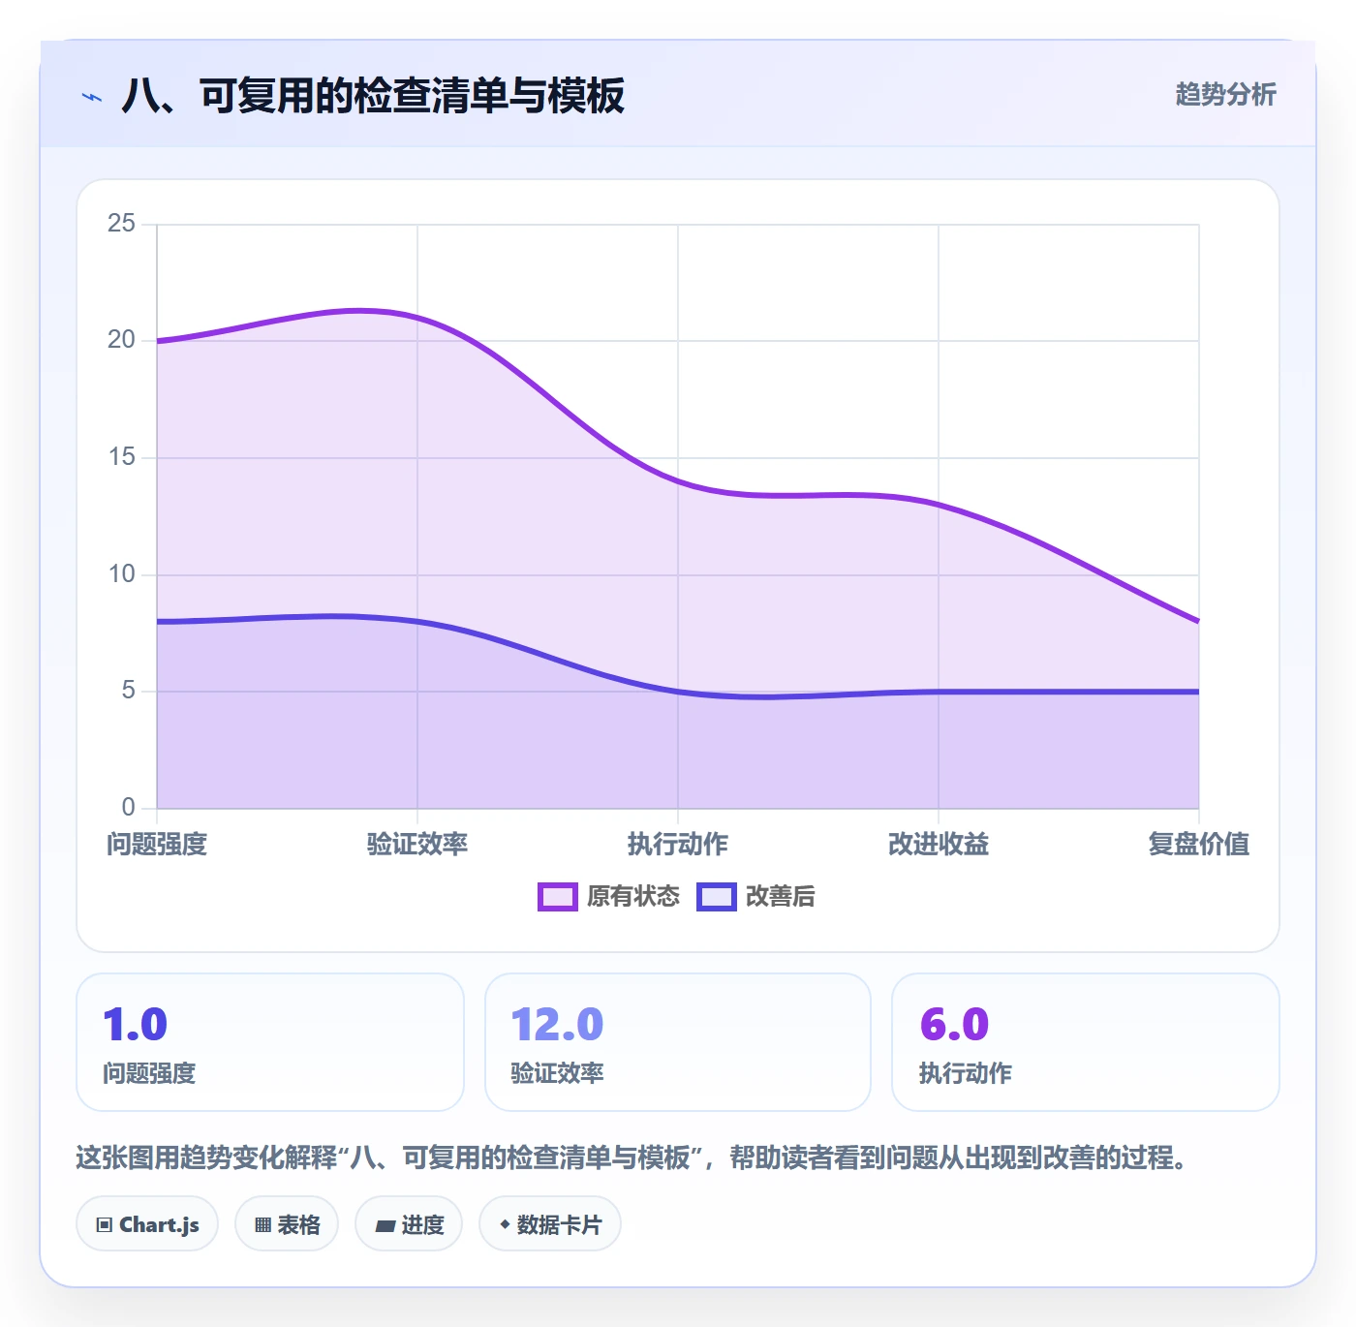The height and width of the screenshot is (1327, 1356).
Task: Click the 复盘价值 x-axis label
Action: pyautogui.click(x=1199, y=845)
